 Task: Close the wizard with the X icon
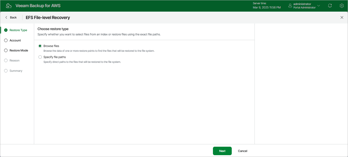[342, 17]
